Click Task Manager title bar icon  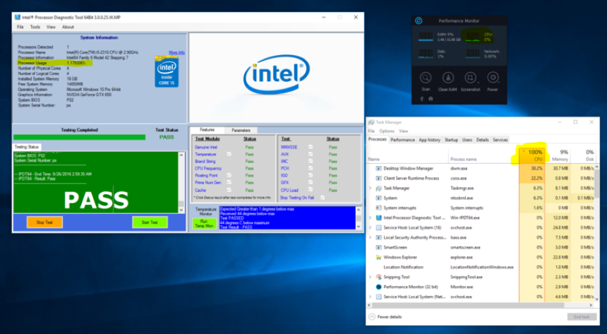click(x=371, y=122)
